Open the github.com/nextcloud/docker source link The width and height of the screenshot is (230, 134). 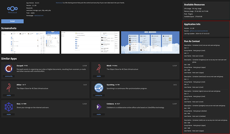click(x=199, y=31)
